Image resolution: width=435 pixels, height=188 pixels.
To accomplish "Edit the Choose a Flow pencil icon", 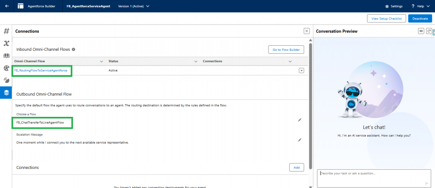I will [299, 120].
